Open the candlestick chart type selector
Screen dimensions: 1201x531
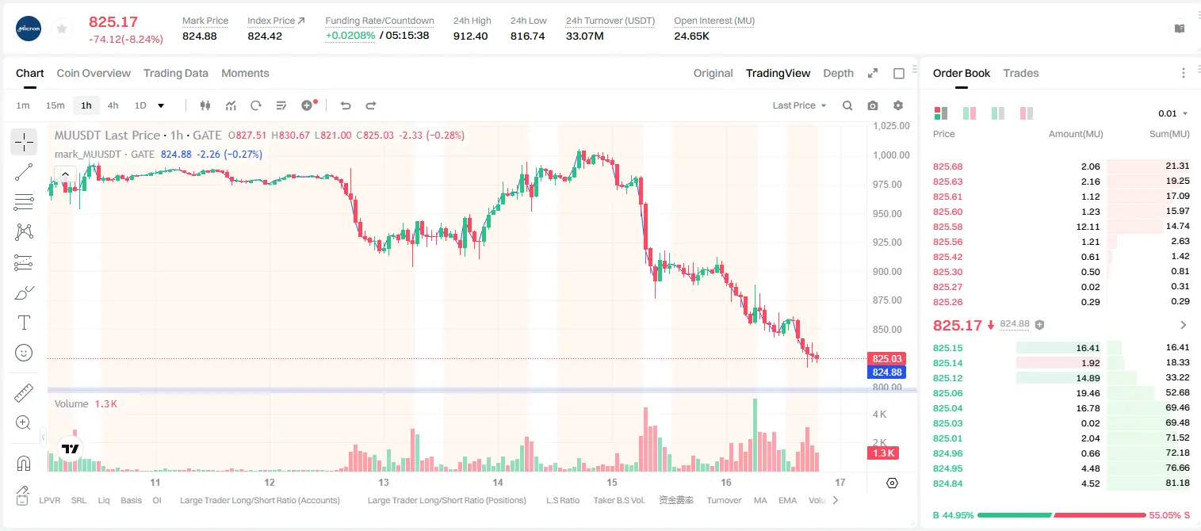coord(205,105)
